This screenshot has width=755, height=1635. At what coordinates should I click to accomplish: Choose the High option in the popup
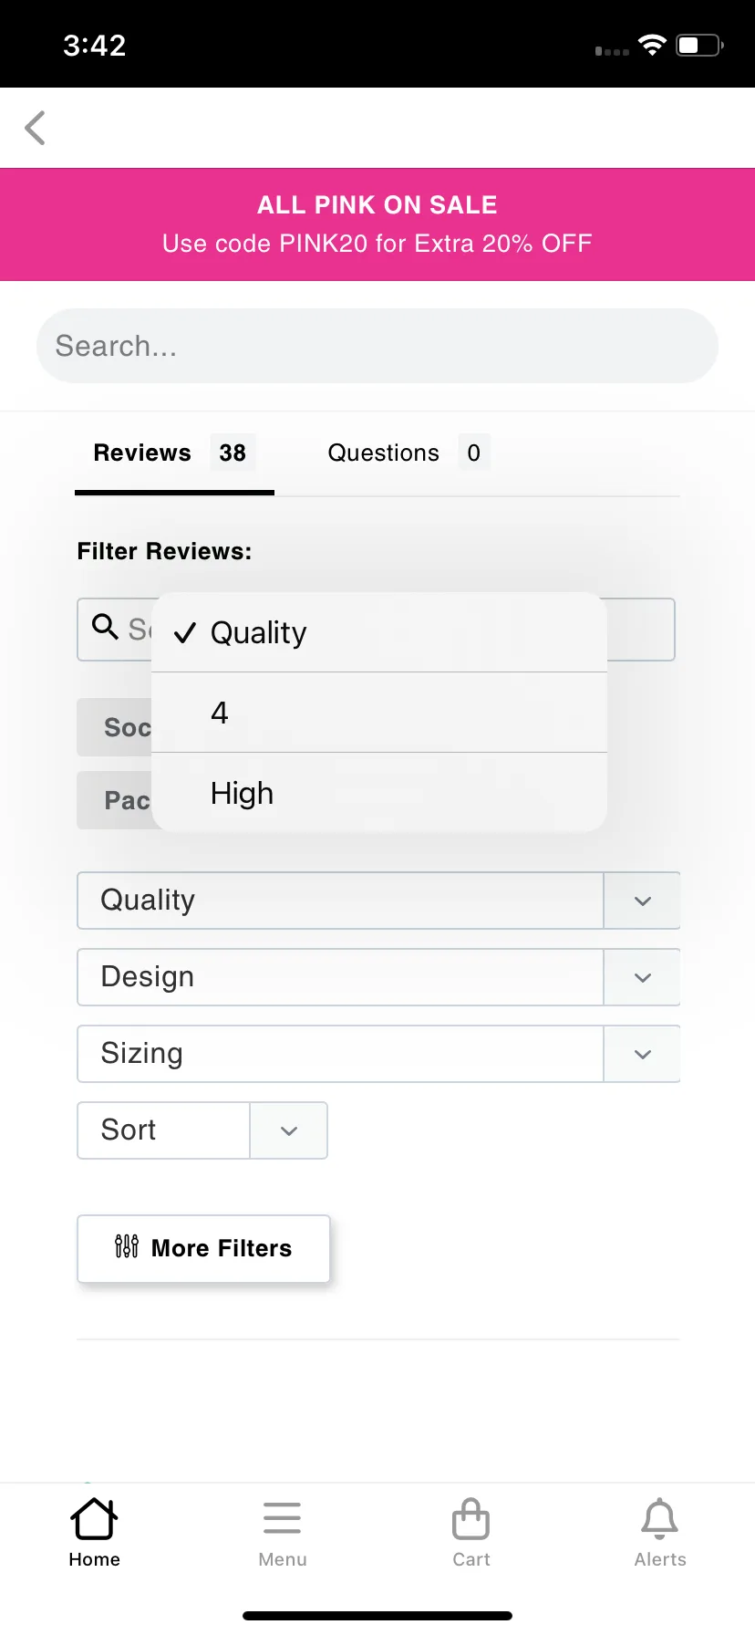tap(379, 793)
